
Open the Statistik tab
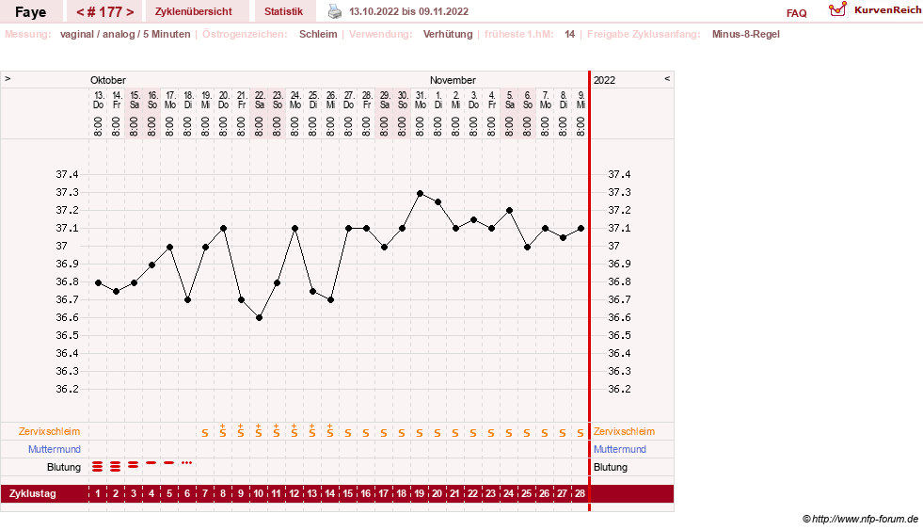(283, 11)
